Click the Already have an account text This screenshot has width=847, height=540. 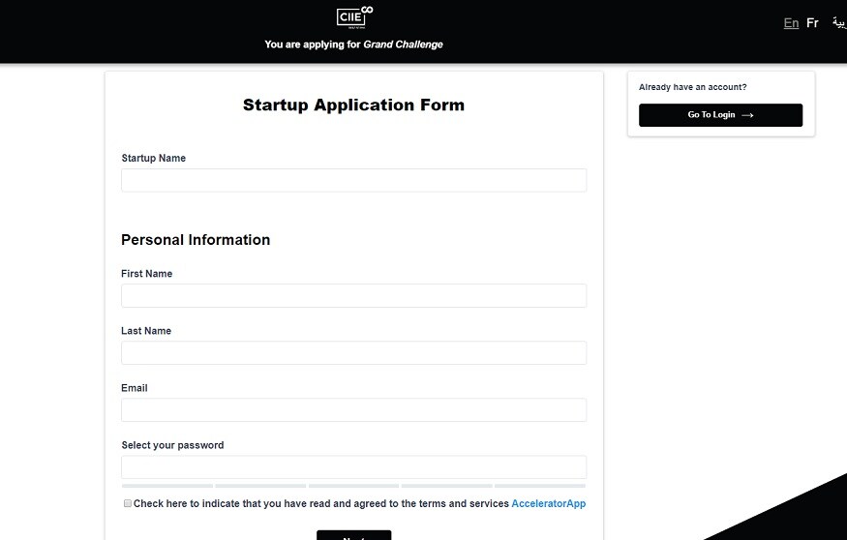692,87
